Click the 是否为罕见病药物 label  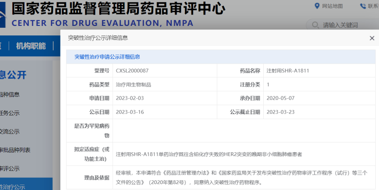92,131
